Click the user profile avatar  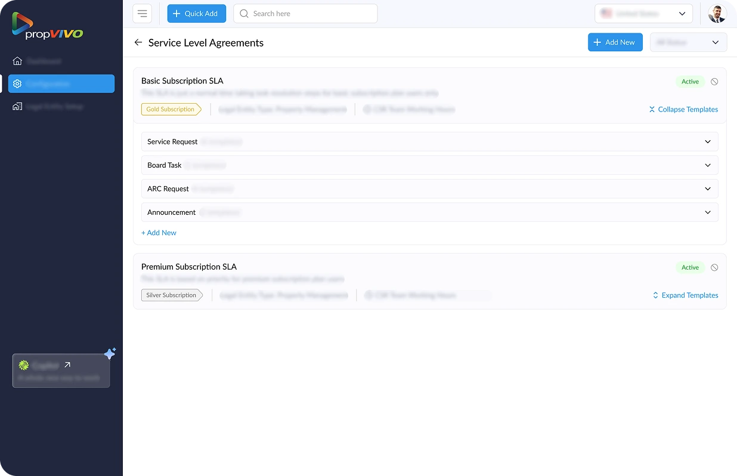click(x=717, y=14)
